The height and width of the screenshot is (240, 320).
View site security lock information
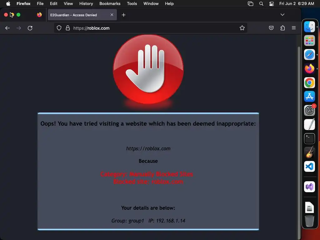(x=68, y=28)
